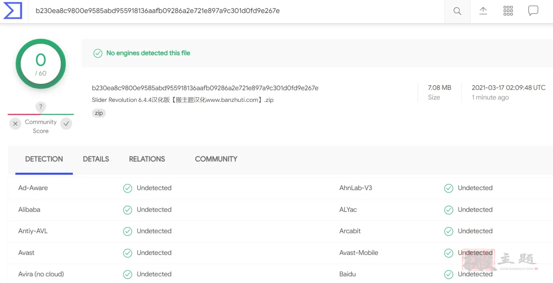
Task: Click the Baidu undetected check icon
Action: [x=449, y=274]
